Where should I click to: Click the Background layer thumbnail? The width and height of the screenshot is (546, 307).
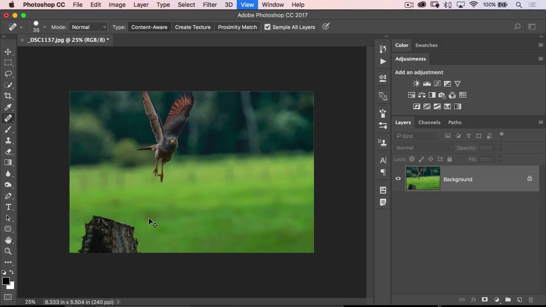[x=423, y=178]
